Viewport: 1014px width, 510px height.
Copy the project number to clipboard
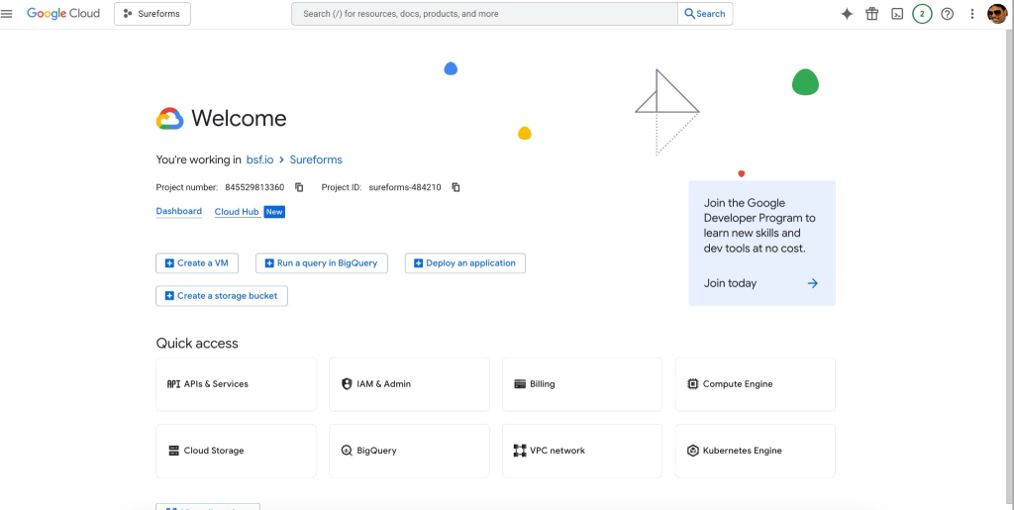[x=299, y=187]
